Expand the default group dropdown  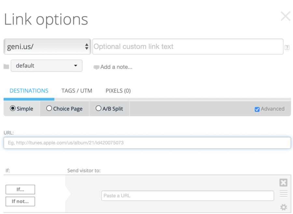pyautogui.click(x=47, y=66)
